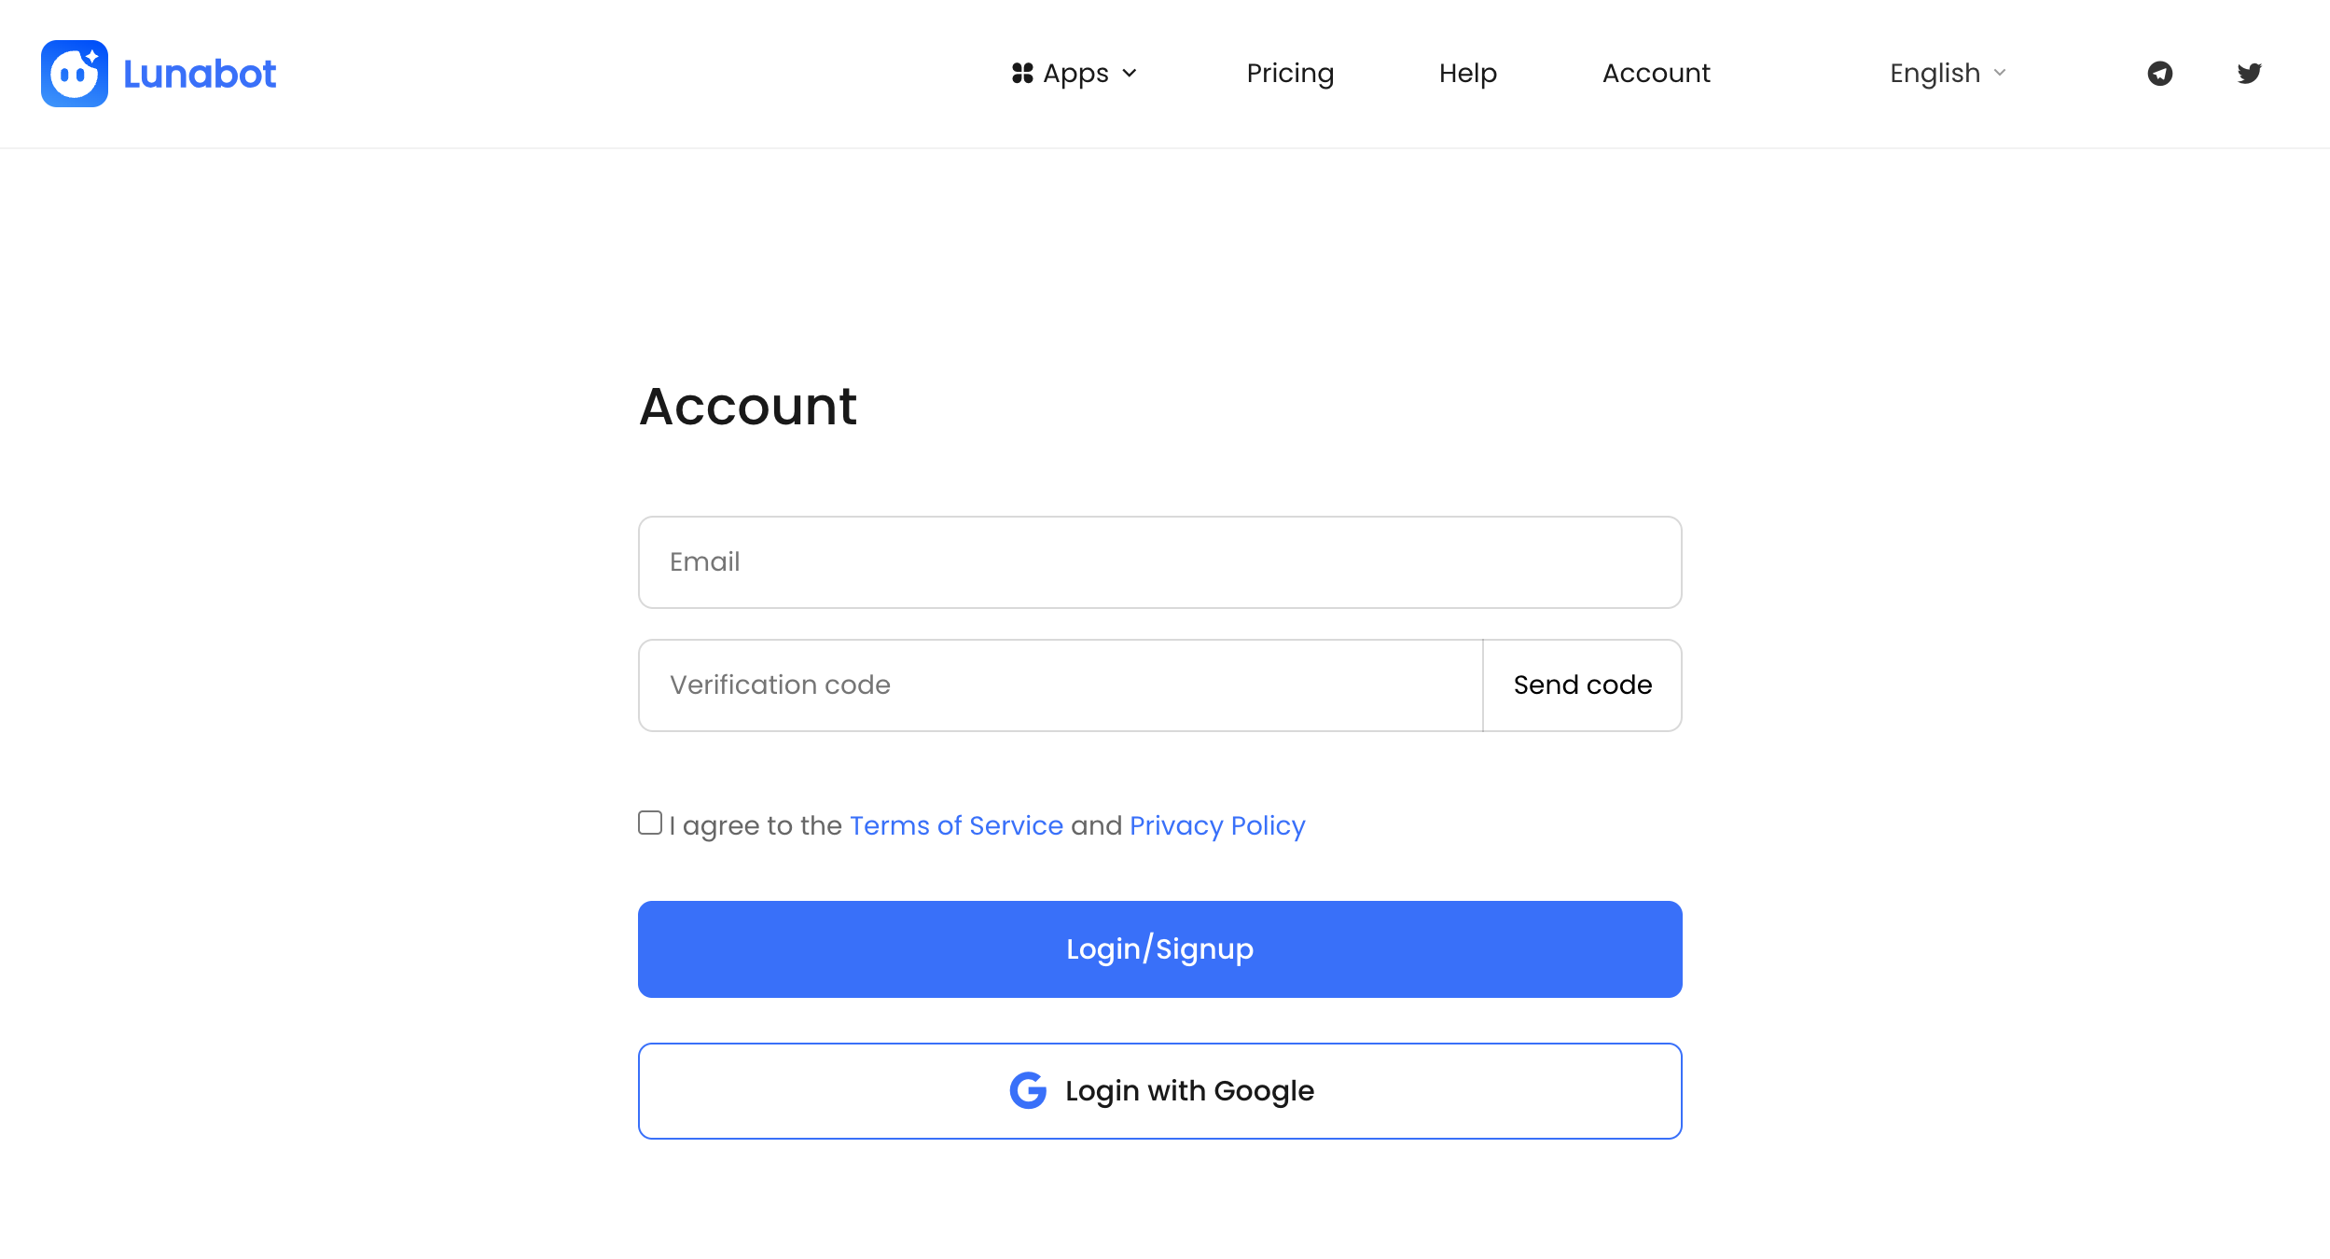Screen dimensions: 2330x1259
Task: Open the English language selector
Action: click(1935, 73)
